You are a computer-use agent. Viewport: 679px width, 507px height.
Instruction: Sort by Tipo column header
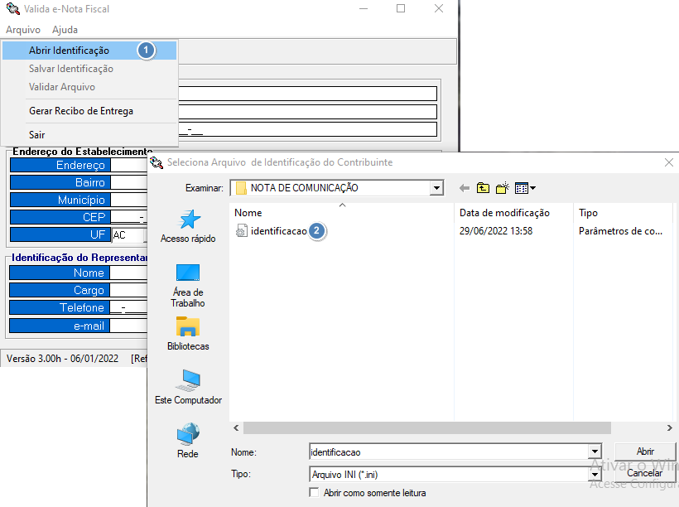coord(588,213)
